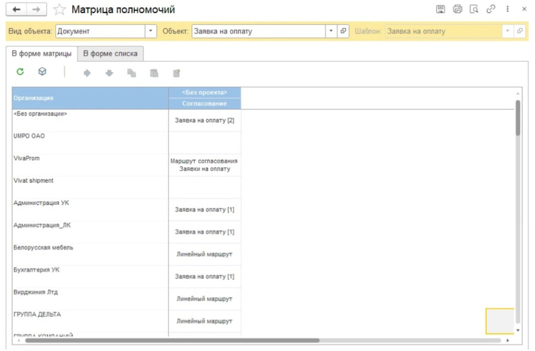This screenshot has height=351, width=535.
Task: Go back with the left arrow button
Action: [x=16, y=9]
